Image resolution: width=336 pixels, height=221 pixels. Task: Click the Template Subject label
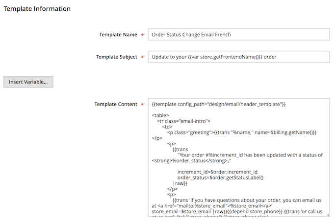116,57
